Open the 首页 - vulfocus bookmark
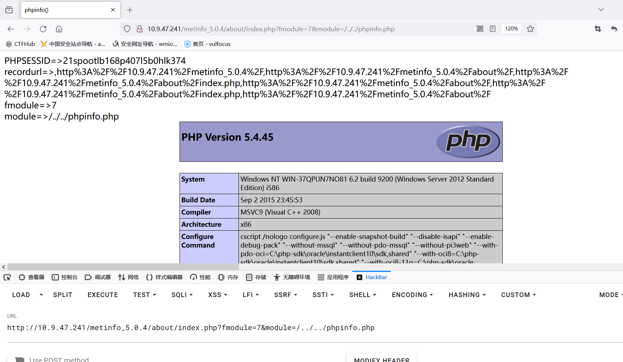The height and width of the screenshot is (362, 623). [x=207, y=44]
